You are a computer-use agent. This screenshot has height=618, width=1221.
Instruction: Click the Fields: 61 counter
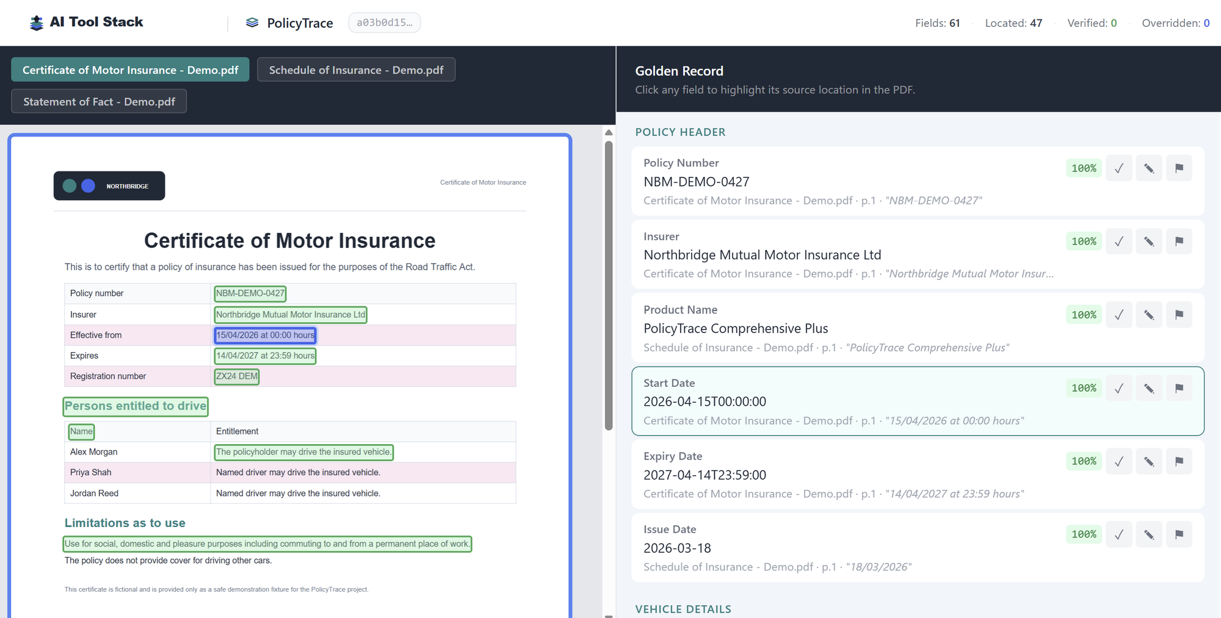938,23
